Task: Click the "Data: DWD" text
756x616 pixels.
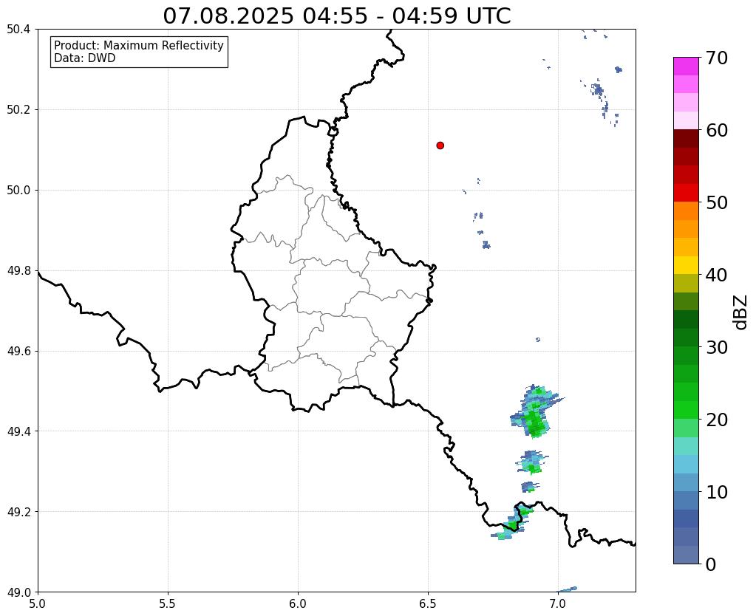Action: click(x=85, y=58)
